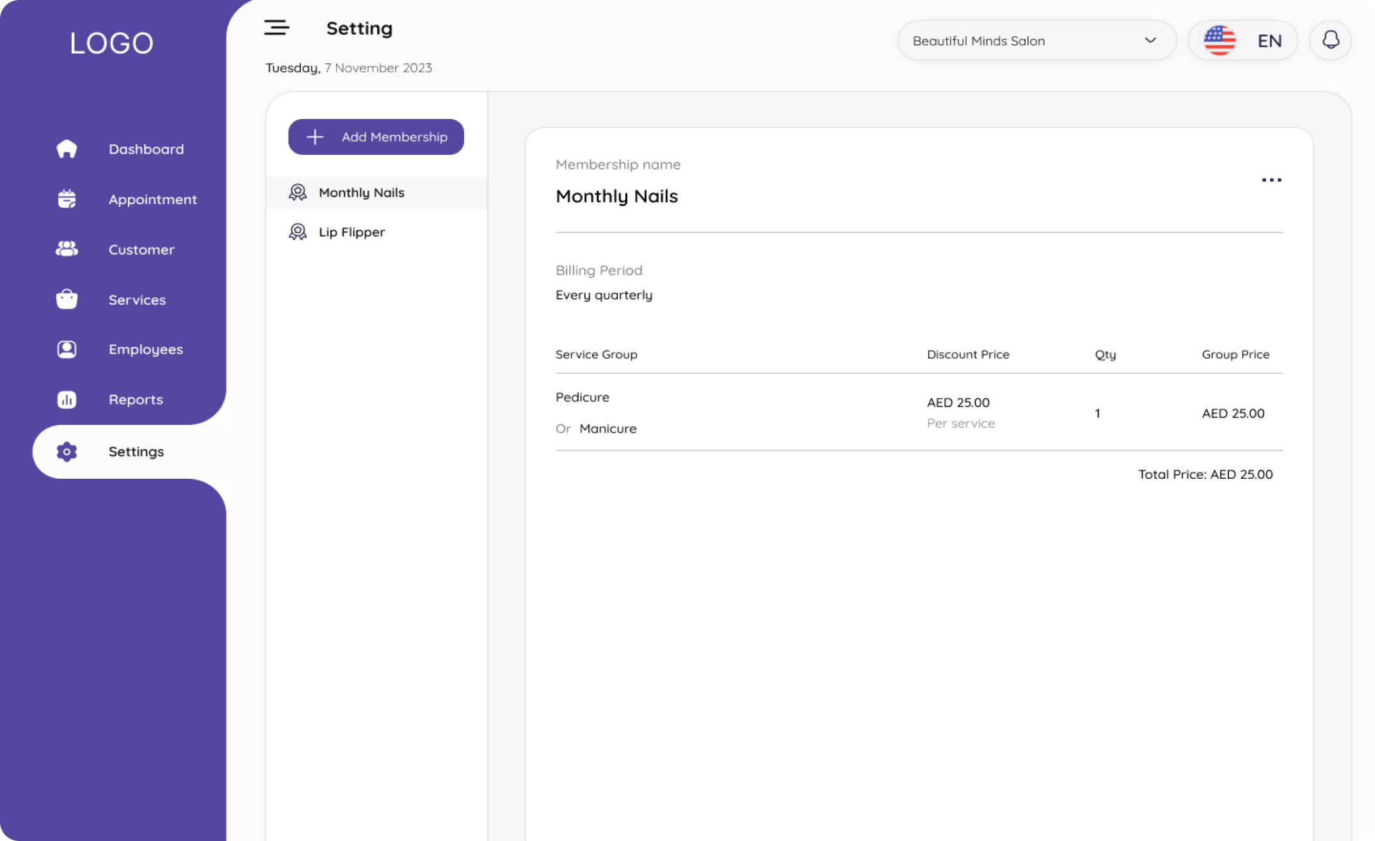Go to Reports in the sidebar
Viewport: 1375px width, 841px height.
(136, 399)
